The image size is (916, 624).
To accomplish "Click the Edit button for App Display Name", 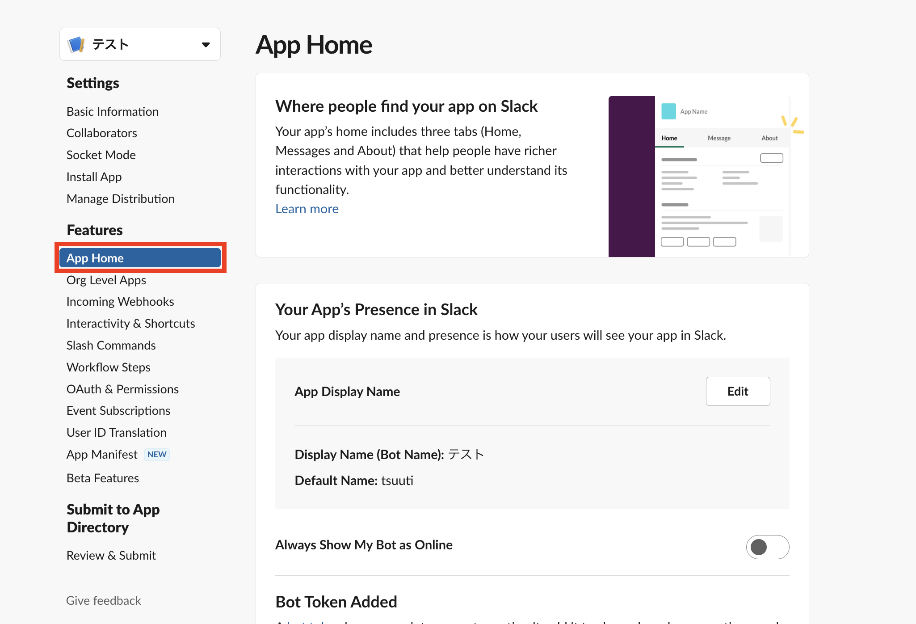I will point(737,391).
